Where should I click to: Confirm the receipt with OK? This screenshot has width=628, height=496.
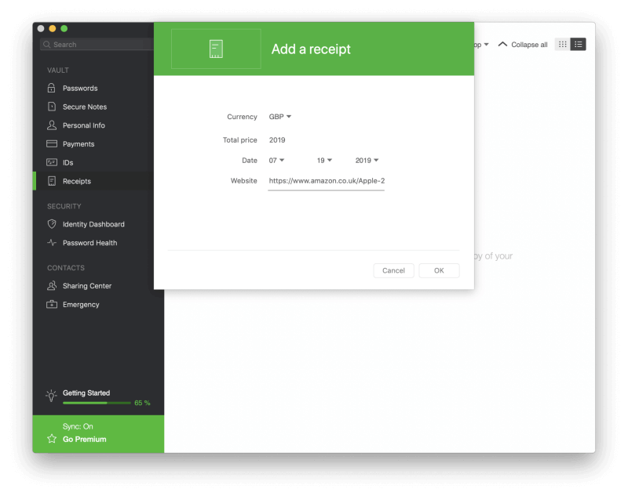[x=439, y=270]
